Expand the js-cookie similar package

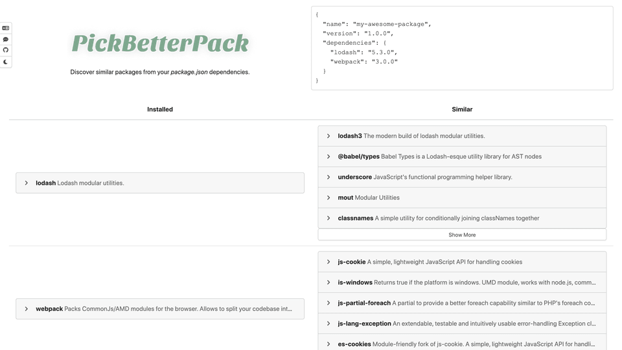[462, 262]
